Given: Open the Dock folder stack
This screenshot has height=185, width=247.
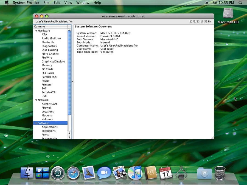Looking at the screenshot, I should point(204,173).
